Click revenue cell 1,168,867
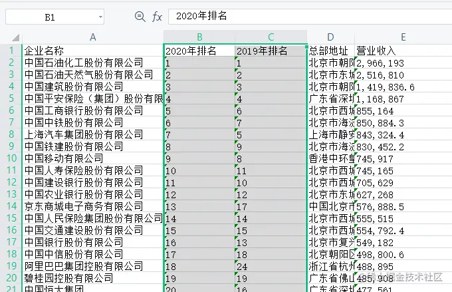Image resolution: width=452 pixels, height=292 pixels. (403, 98)
